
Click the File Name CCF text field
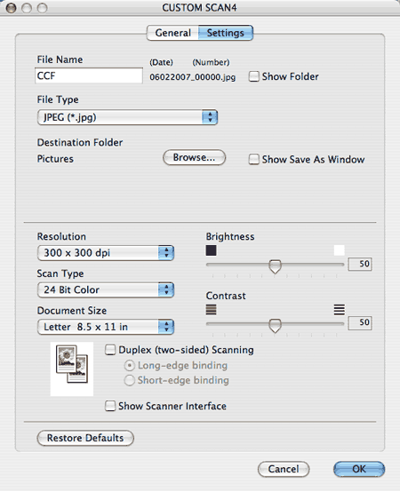tap(89, 75)
